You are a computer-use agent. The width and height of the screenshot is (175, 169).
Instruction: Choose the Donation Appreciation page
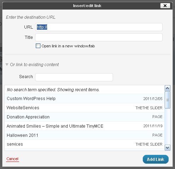[x=85, y=117]
